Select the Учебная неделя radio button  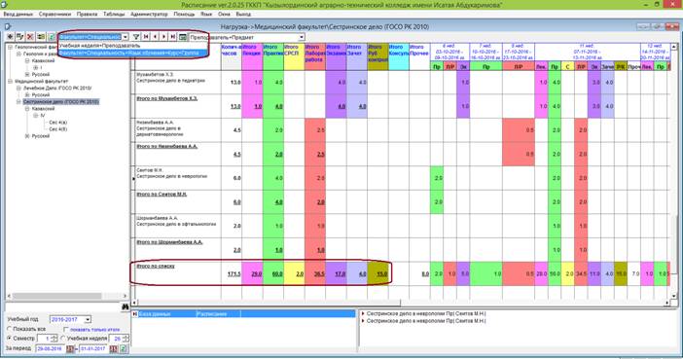(x=63, y=339)
